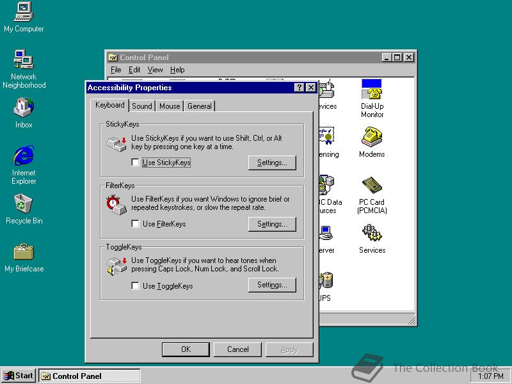This screenshot has width=512, height=384.
Task: Click the StickyKeys keyboard keys illustration
Action: pyautogui.click(x=116, y=144)
